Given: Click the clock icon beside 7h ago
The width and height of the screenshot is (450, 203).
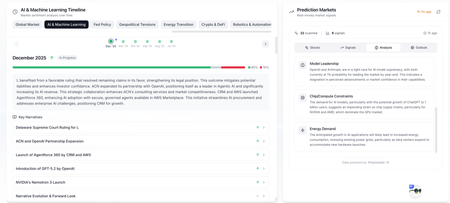Looking at the screenshot, I should point(425,33).
